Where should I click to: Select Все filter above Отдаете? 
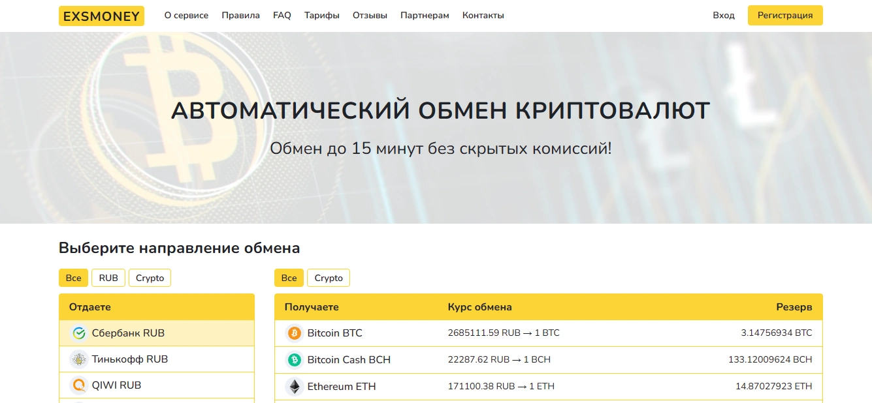tap(73, 278)
